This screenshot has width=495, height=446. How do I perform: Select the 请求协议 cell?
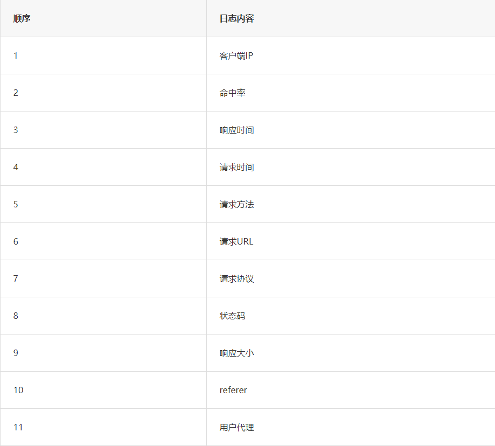(x=236, y=278)
